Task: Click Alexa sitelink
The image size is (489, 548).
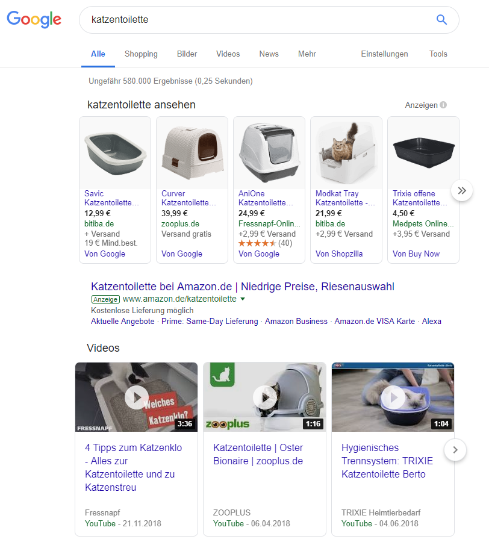Action: point(432,321)
